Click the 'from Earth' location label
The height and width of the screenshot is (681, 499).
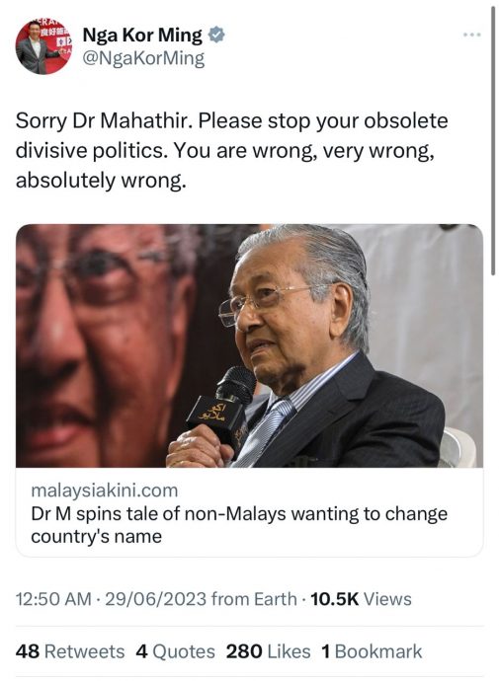(x=254, y=599)
